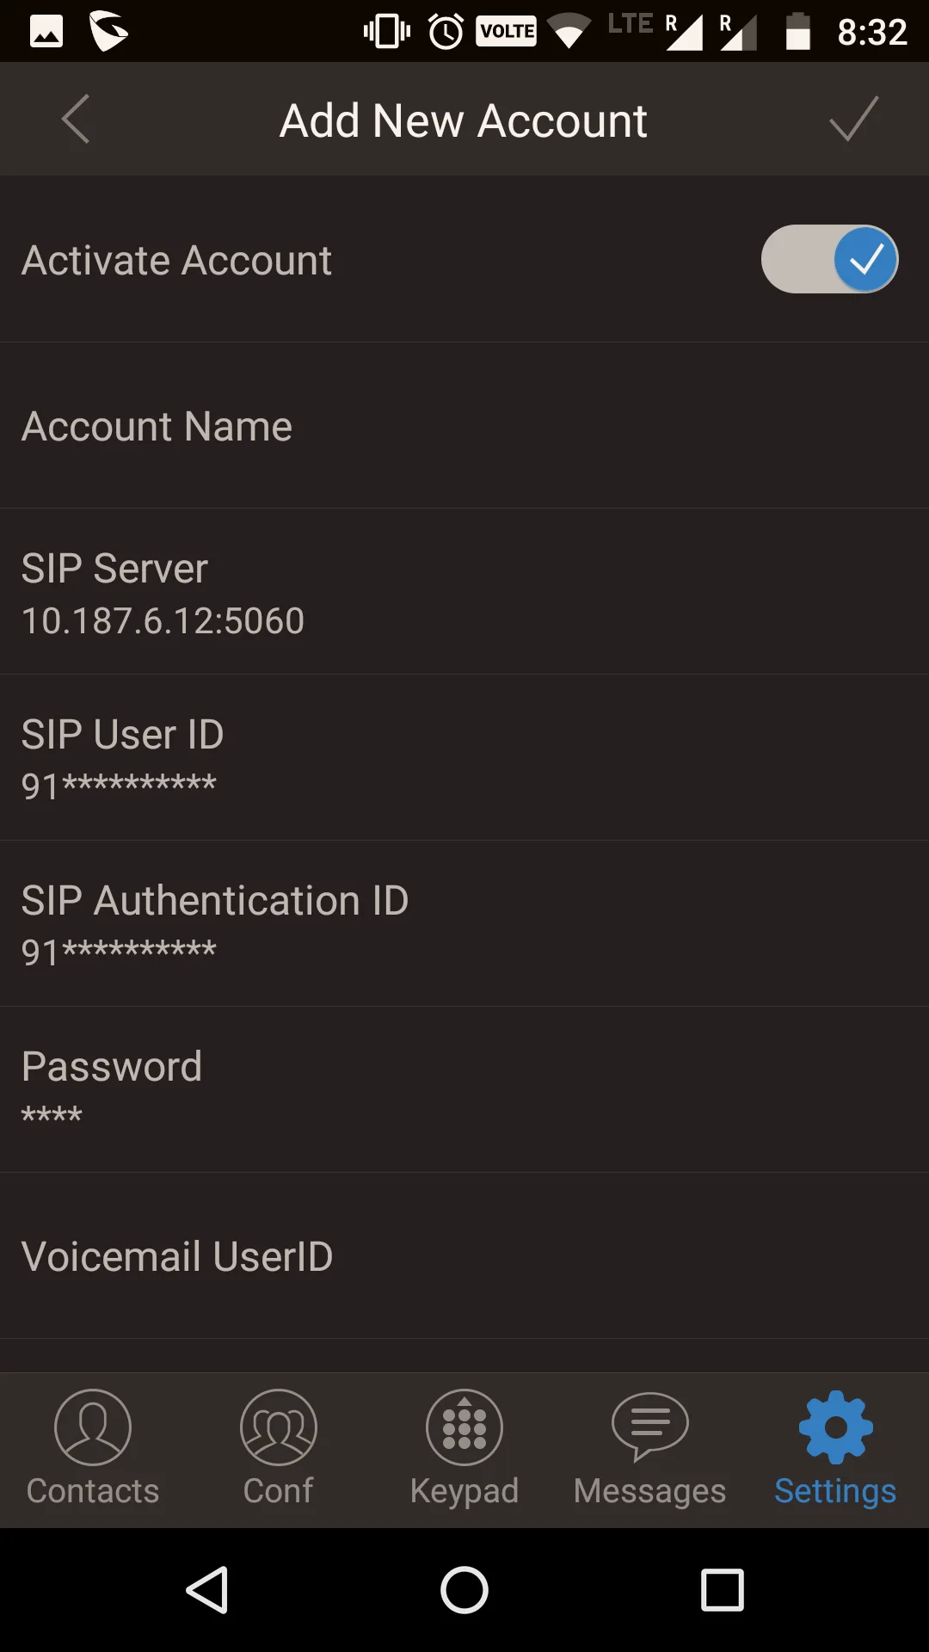
Task: Edit the SIP Server address
Action: coord(464,593)
